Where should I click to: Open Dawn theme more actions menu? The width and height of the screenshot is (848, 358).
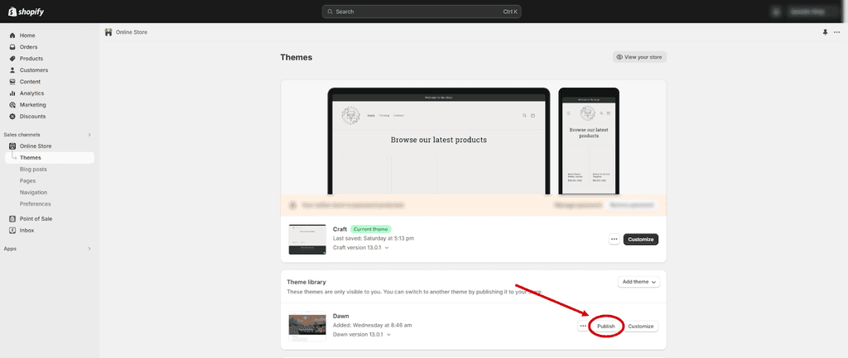pyautogui.click(x=582, y=326)
